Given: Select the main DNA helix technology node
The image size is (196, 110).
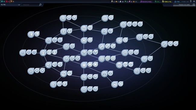Looking at the screenshot, I should (102, 47).
